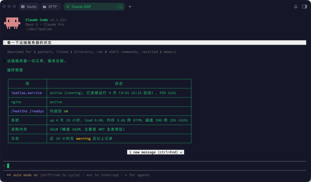This screenshot has width=311, height=182.
Task: Click the 'Claude Code' title text
Action: click(37, 20)
